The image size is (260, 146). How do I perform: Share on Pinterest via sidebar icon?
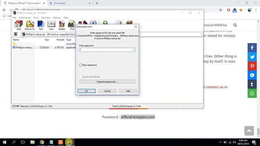pos(252,66)
